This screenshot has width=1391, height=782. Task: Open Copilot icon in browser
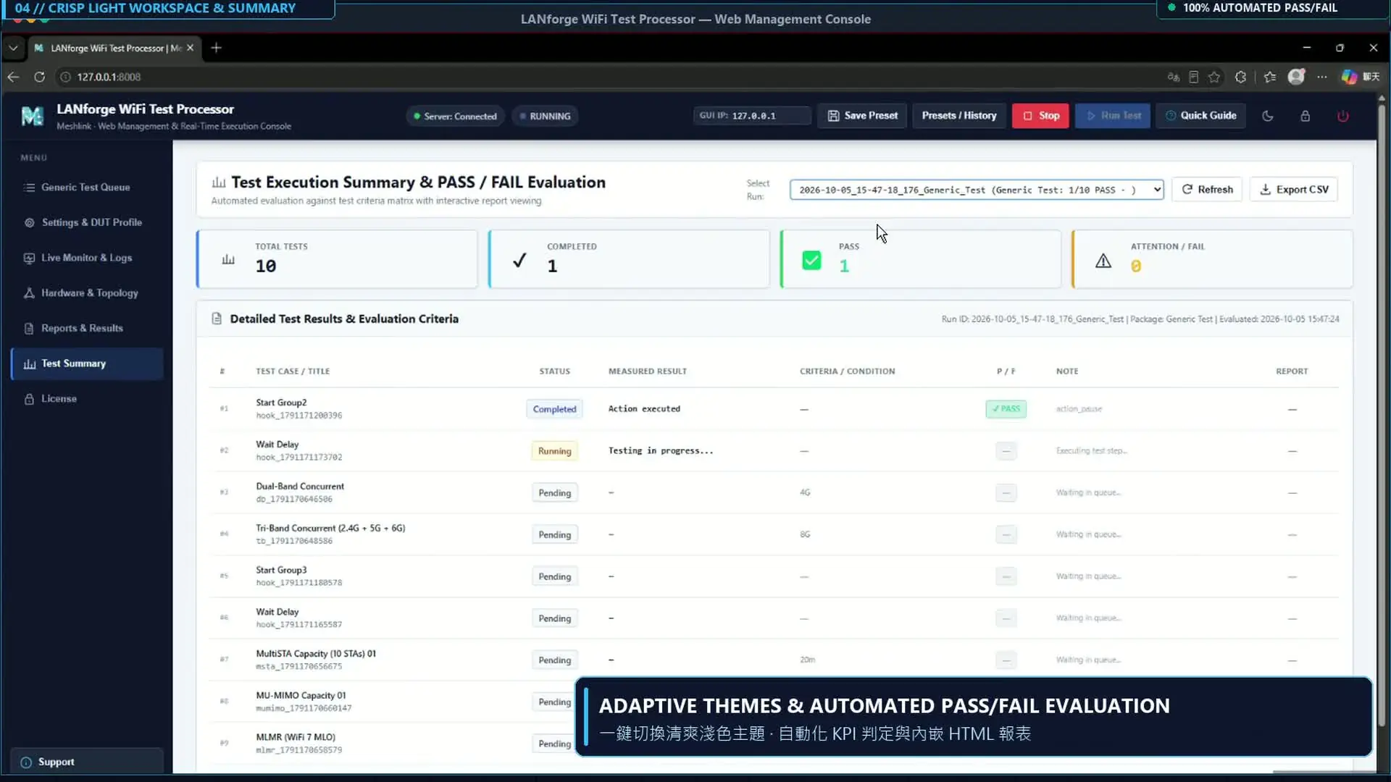point(1348,77)
